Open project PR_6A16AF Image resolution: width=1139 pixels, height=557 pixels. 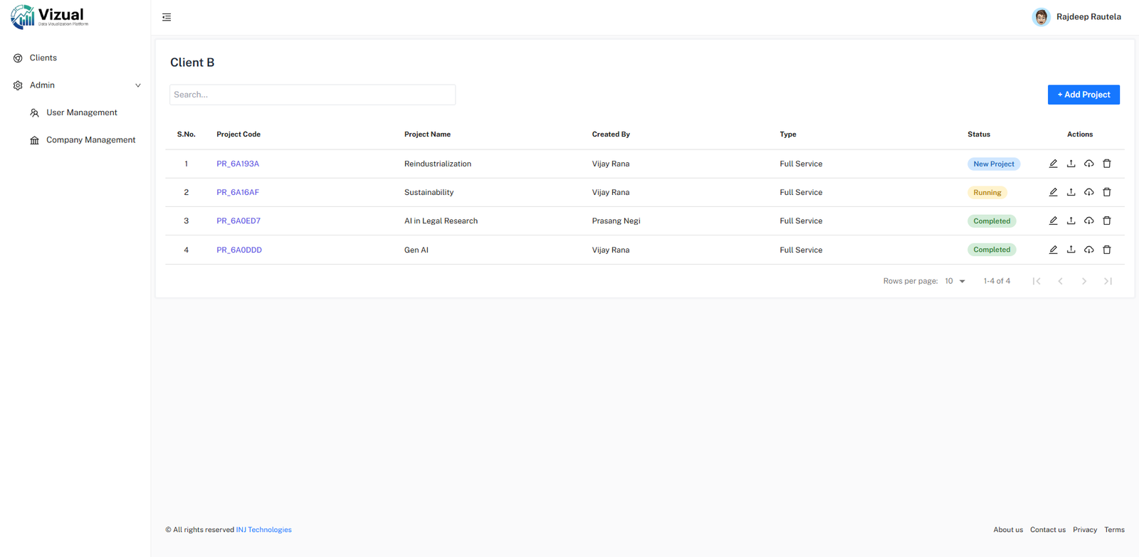tap(238, 192)
